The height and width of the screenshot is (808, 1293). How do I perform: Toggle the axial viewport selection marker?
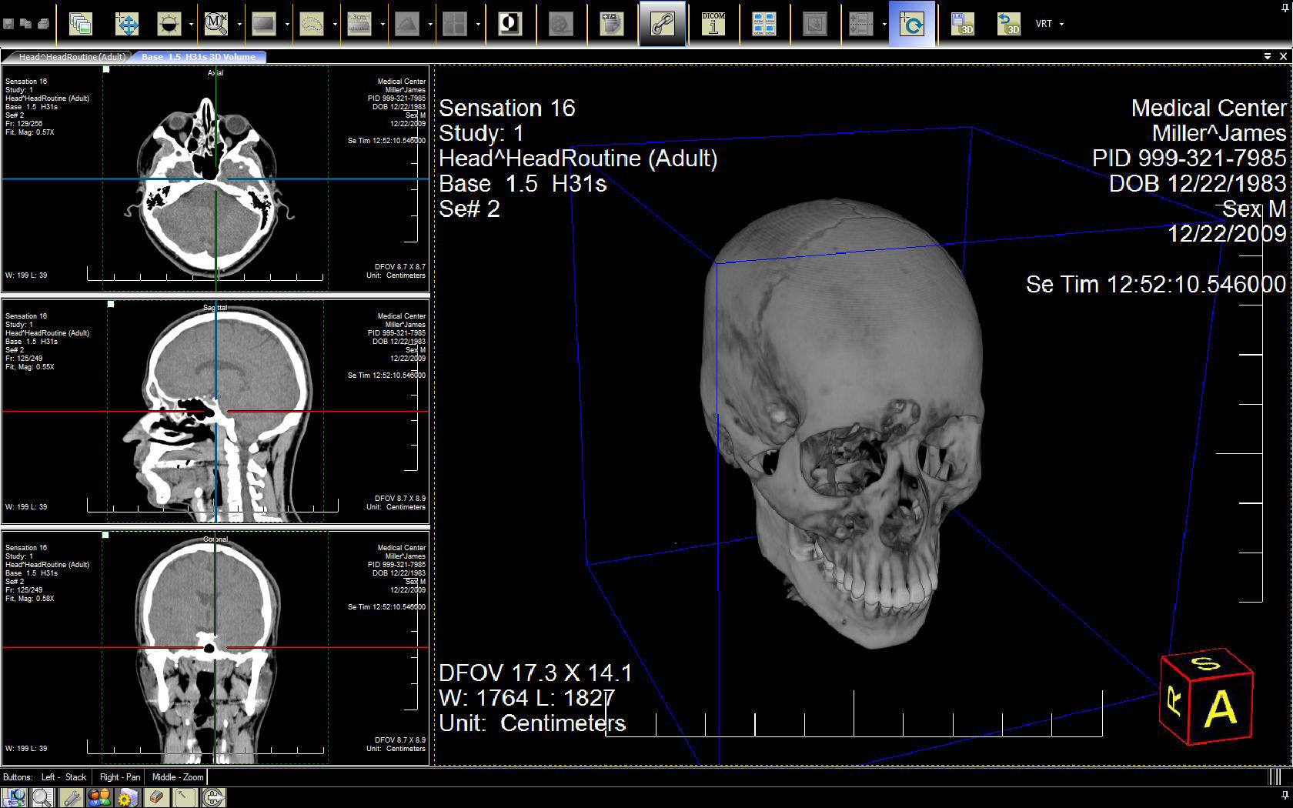[107, 70]
